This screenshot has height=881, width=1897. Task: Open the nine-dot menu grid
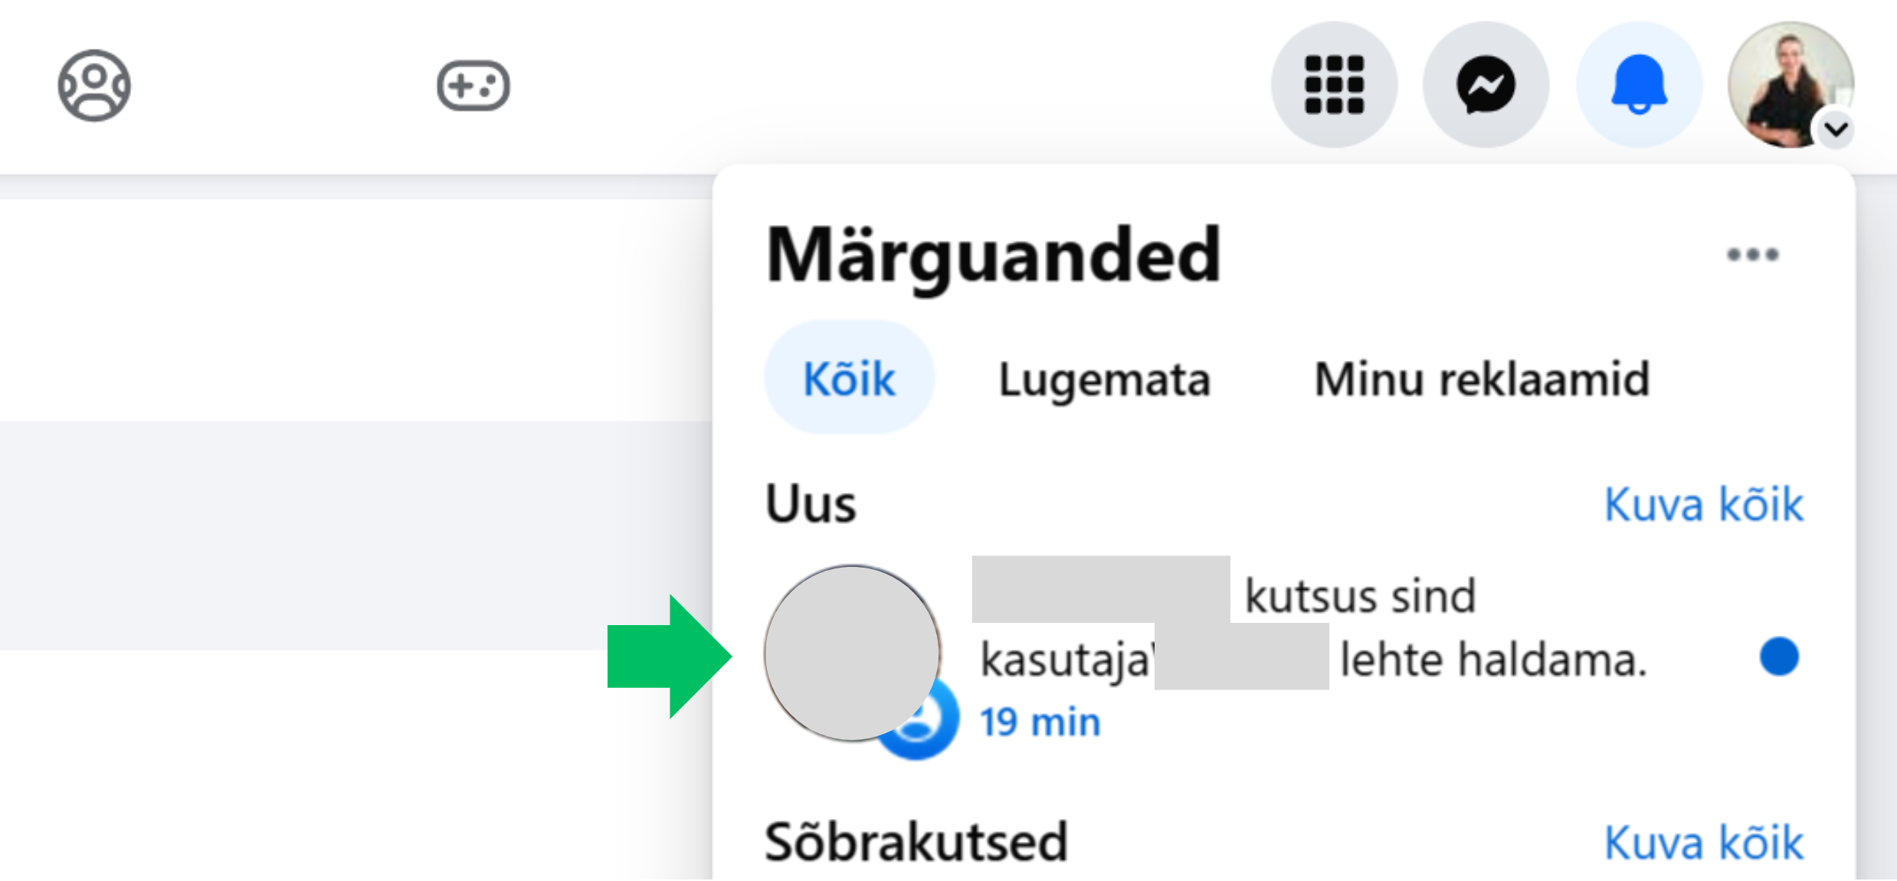(x=1334, y=84)
